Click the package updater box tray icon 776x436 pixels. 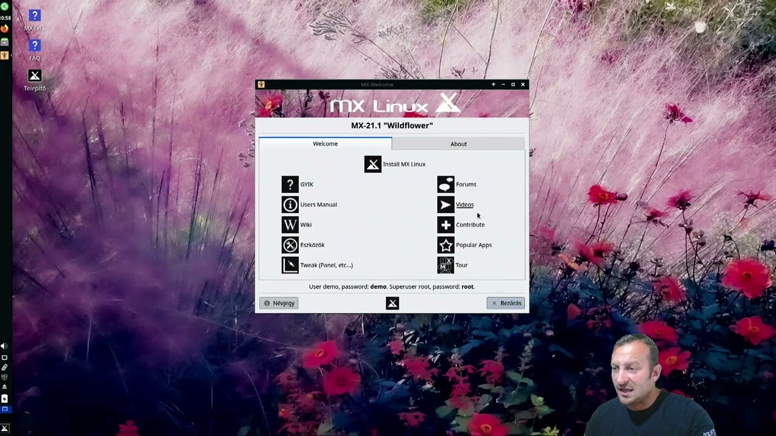pyautogui.click(x=4, y=377)
